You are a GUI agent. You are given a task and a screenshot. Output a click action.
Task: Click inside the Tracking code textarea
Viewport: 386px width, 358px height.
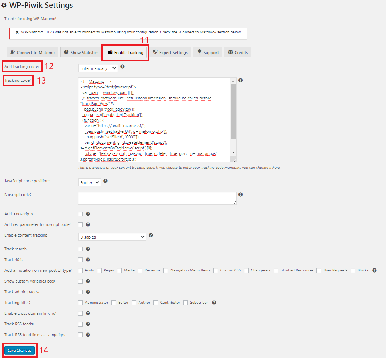tap(154, 120)
